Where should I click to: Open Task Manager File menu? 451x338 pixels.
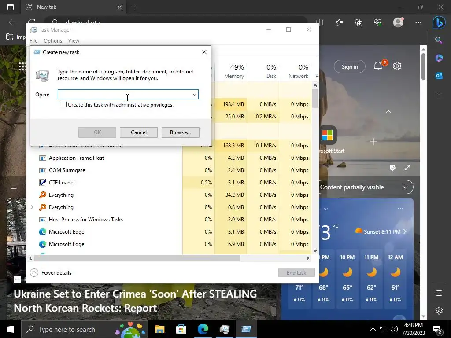(x=33, y=41)
